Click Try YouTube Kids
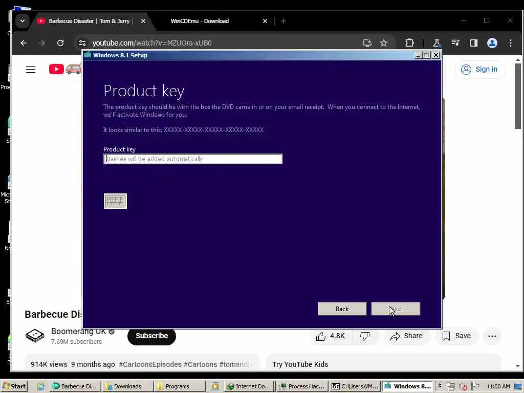The height and width of the screenshot is (393, 524). (300, 364)
